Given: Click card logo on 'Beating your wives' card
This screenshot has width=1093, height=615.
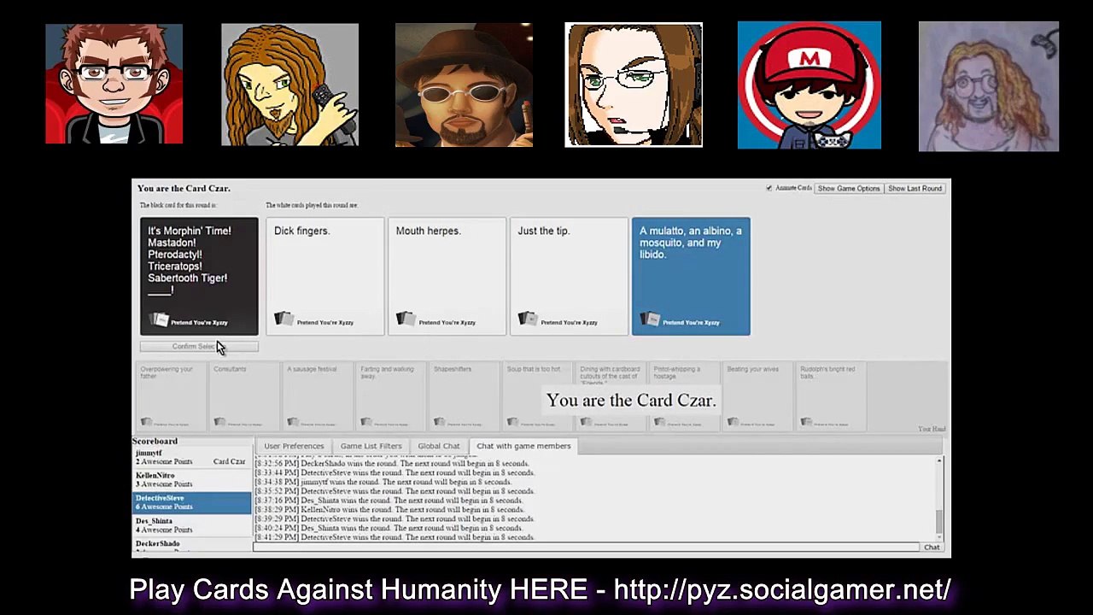Looking at the screenshot, I should [x=734, y=422].
